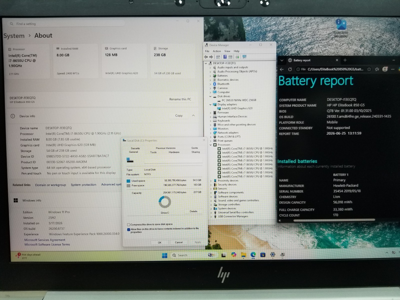The height and width of the screenshot is (300, 400).
Task: Show hidden system tray icons
Action: 387,253
